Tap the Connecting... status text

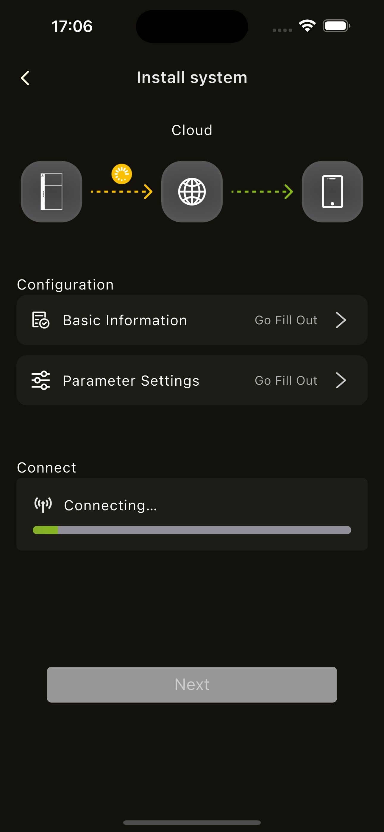[x=110, y=506]
